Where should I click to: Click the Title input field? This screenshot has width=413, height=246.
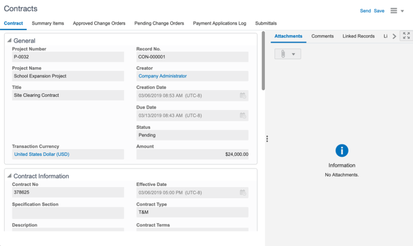68,95
